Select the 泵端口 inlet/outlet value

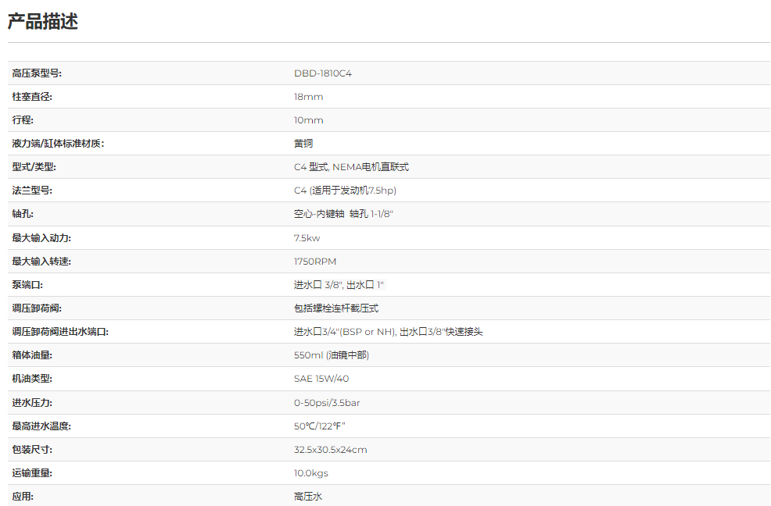(339, 285)
